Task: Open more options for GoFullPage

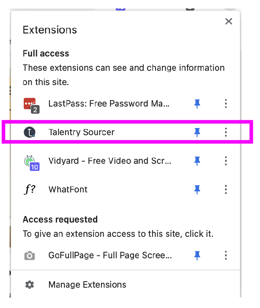Action: pos(226,256)
